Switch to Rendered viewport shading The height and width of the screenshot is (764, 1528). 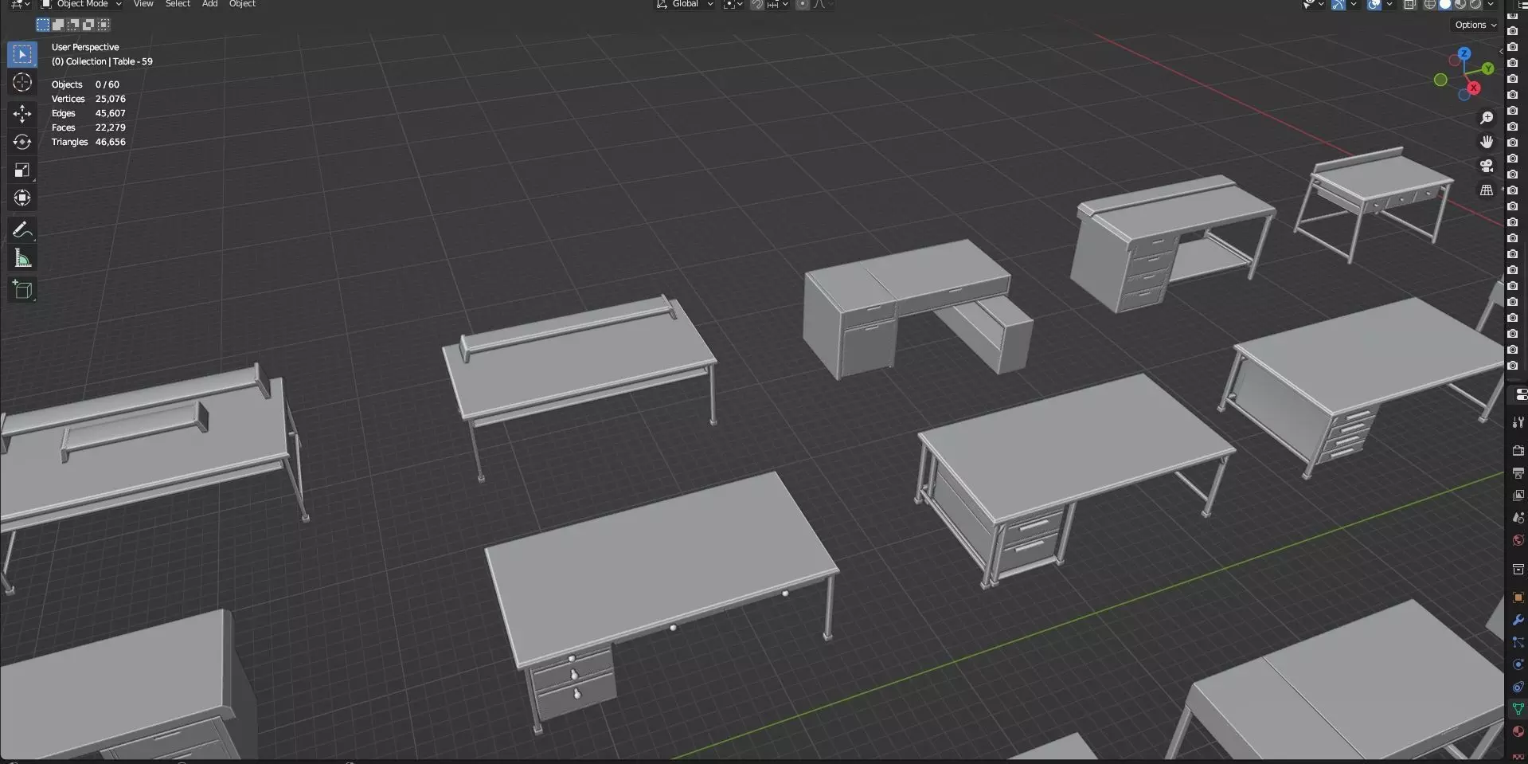1475,5
